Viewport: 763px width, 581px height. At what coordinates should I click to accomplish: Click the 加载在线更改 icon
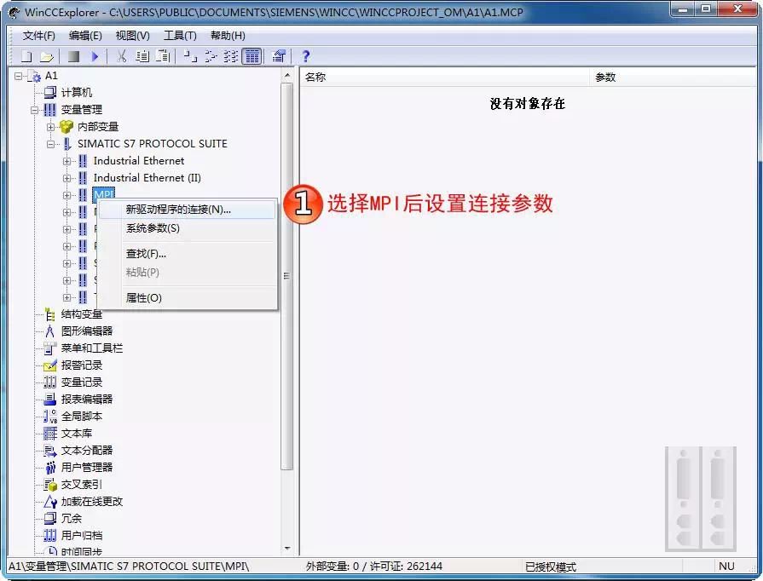(50, 501)
